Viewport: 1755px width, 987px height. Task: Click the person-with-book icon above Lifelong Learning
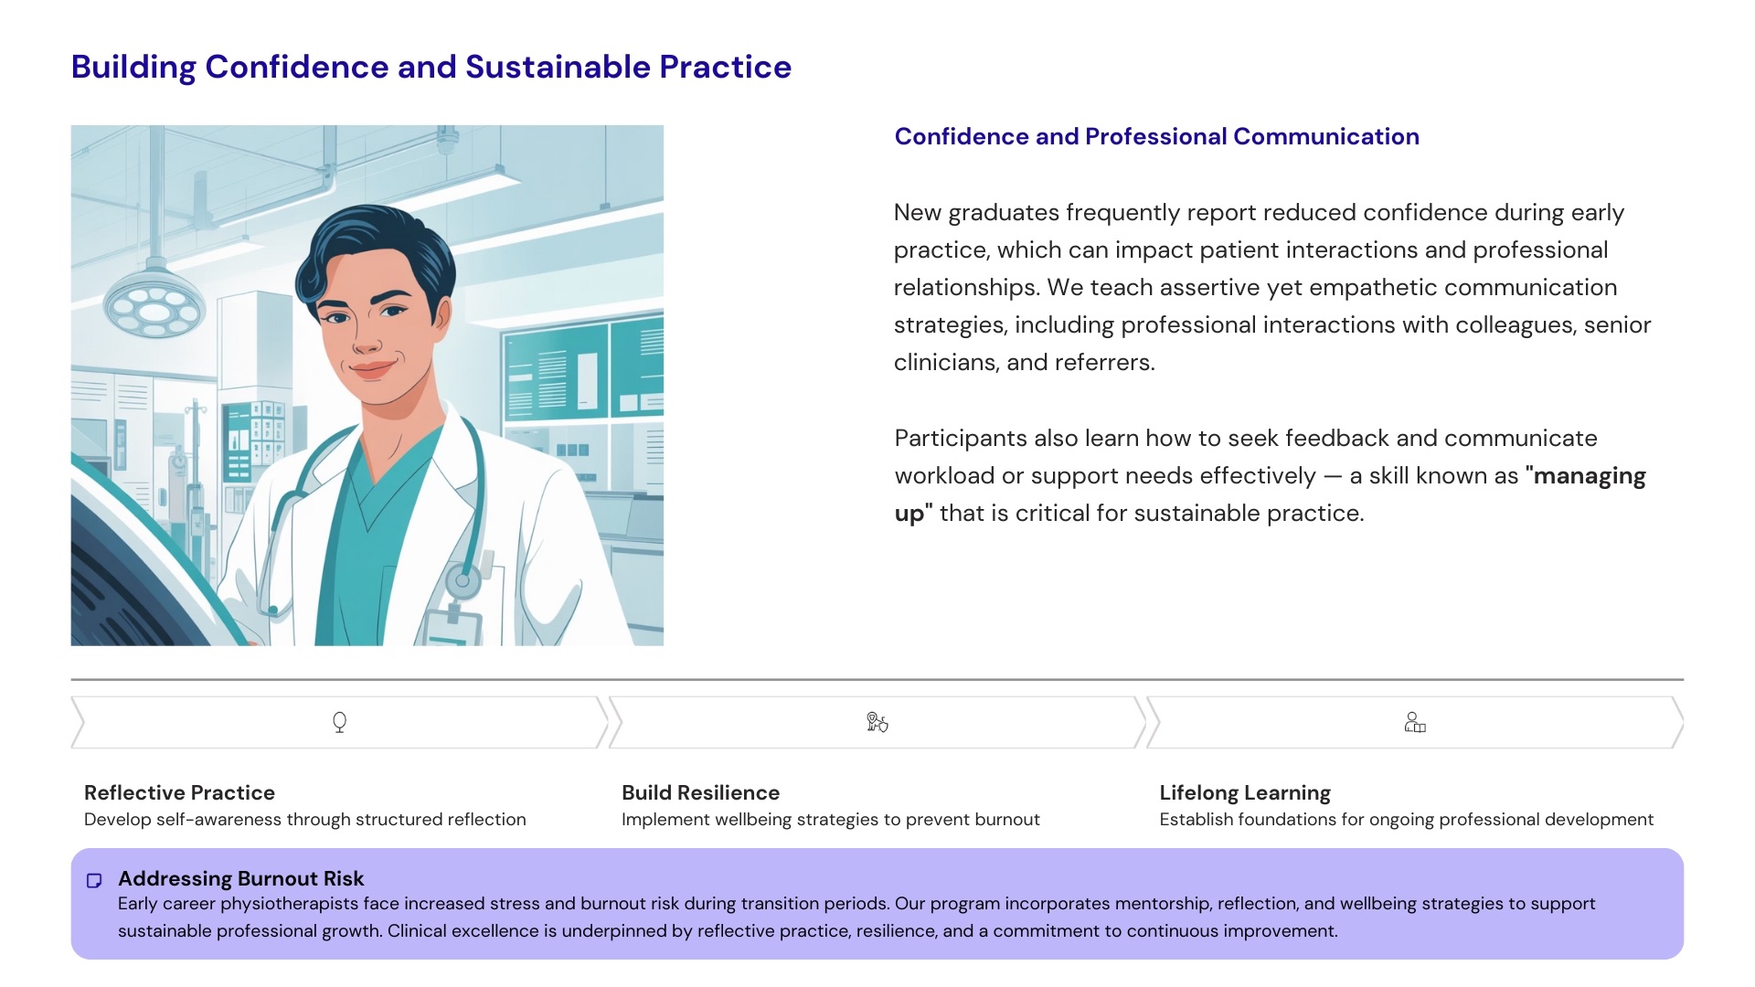point(1415,723)
